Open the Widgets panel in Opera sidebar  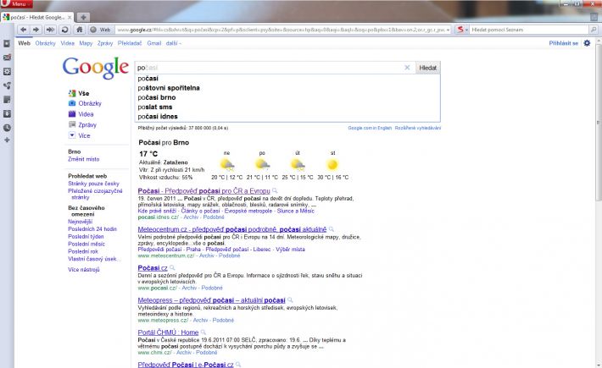(7, 72)
